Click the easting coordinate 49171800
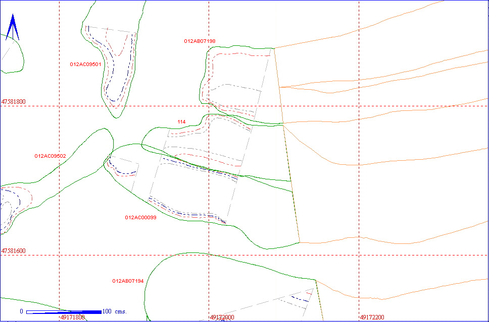Screen dimensions: 489x322 point(73,317)
